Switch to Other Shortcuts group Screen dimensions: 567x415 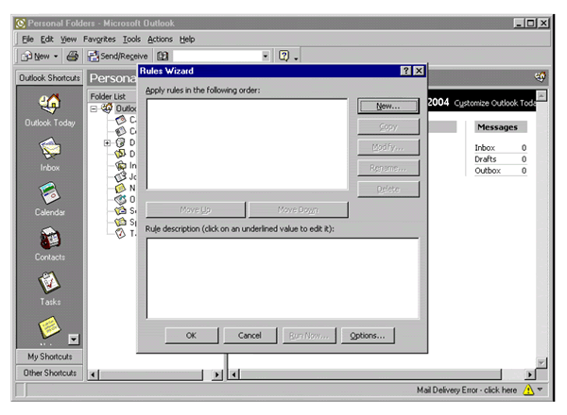(49, 373)
